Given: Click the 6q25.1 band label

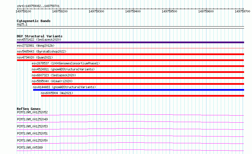Looking at the screenshot, I should (x=22, y=24).
